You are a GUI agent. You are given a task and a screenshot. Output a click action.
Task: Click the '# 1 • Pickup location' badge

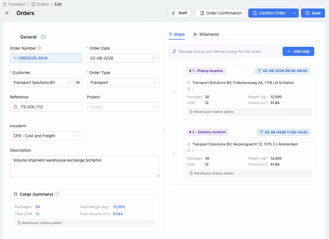tap(206, 71)
